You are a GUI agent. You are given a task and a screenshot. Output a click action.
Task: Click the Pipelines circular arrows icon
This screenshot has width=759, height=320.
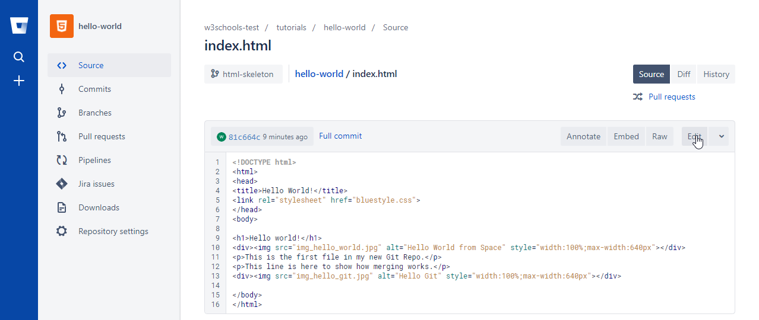(x=62, y=160)
